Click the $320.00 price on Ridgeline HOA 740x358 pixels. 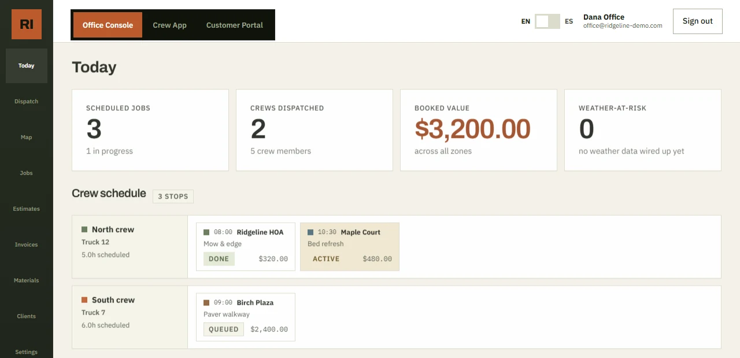[x=273, y=259]
